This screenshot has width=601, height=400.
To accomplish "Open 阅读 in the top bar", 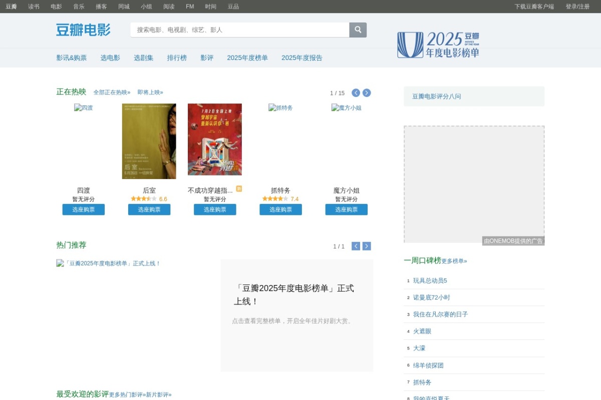I will pos(169,6).
